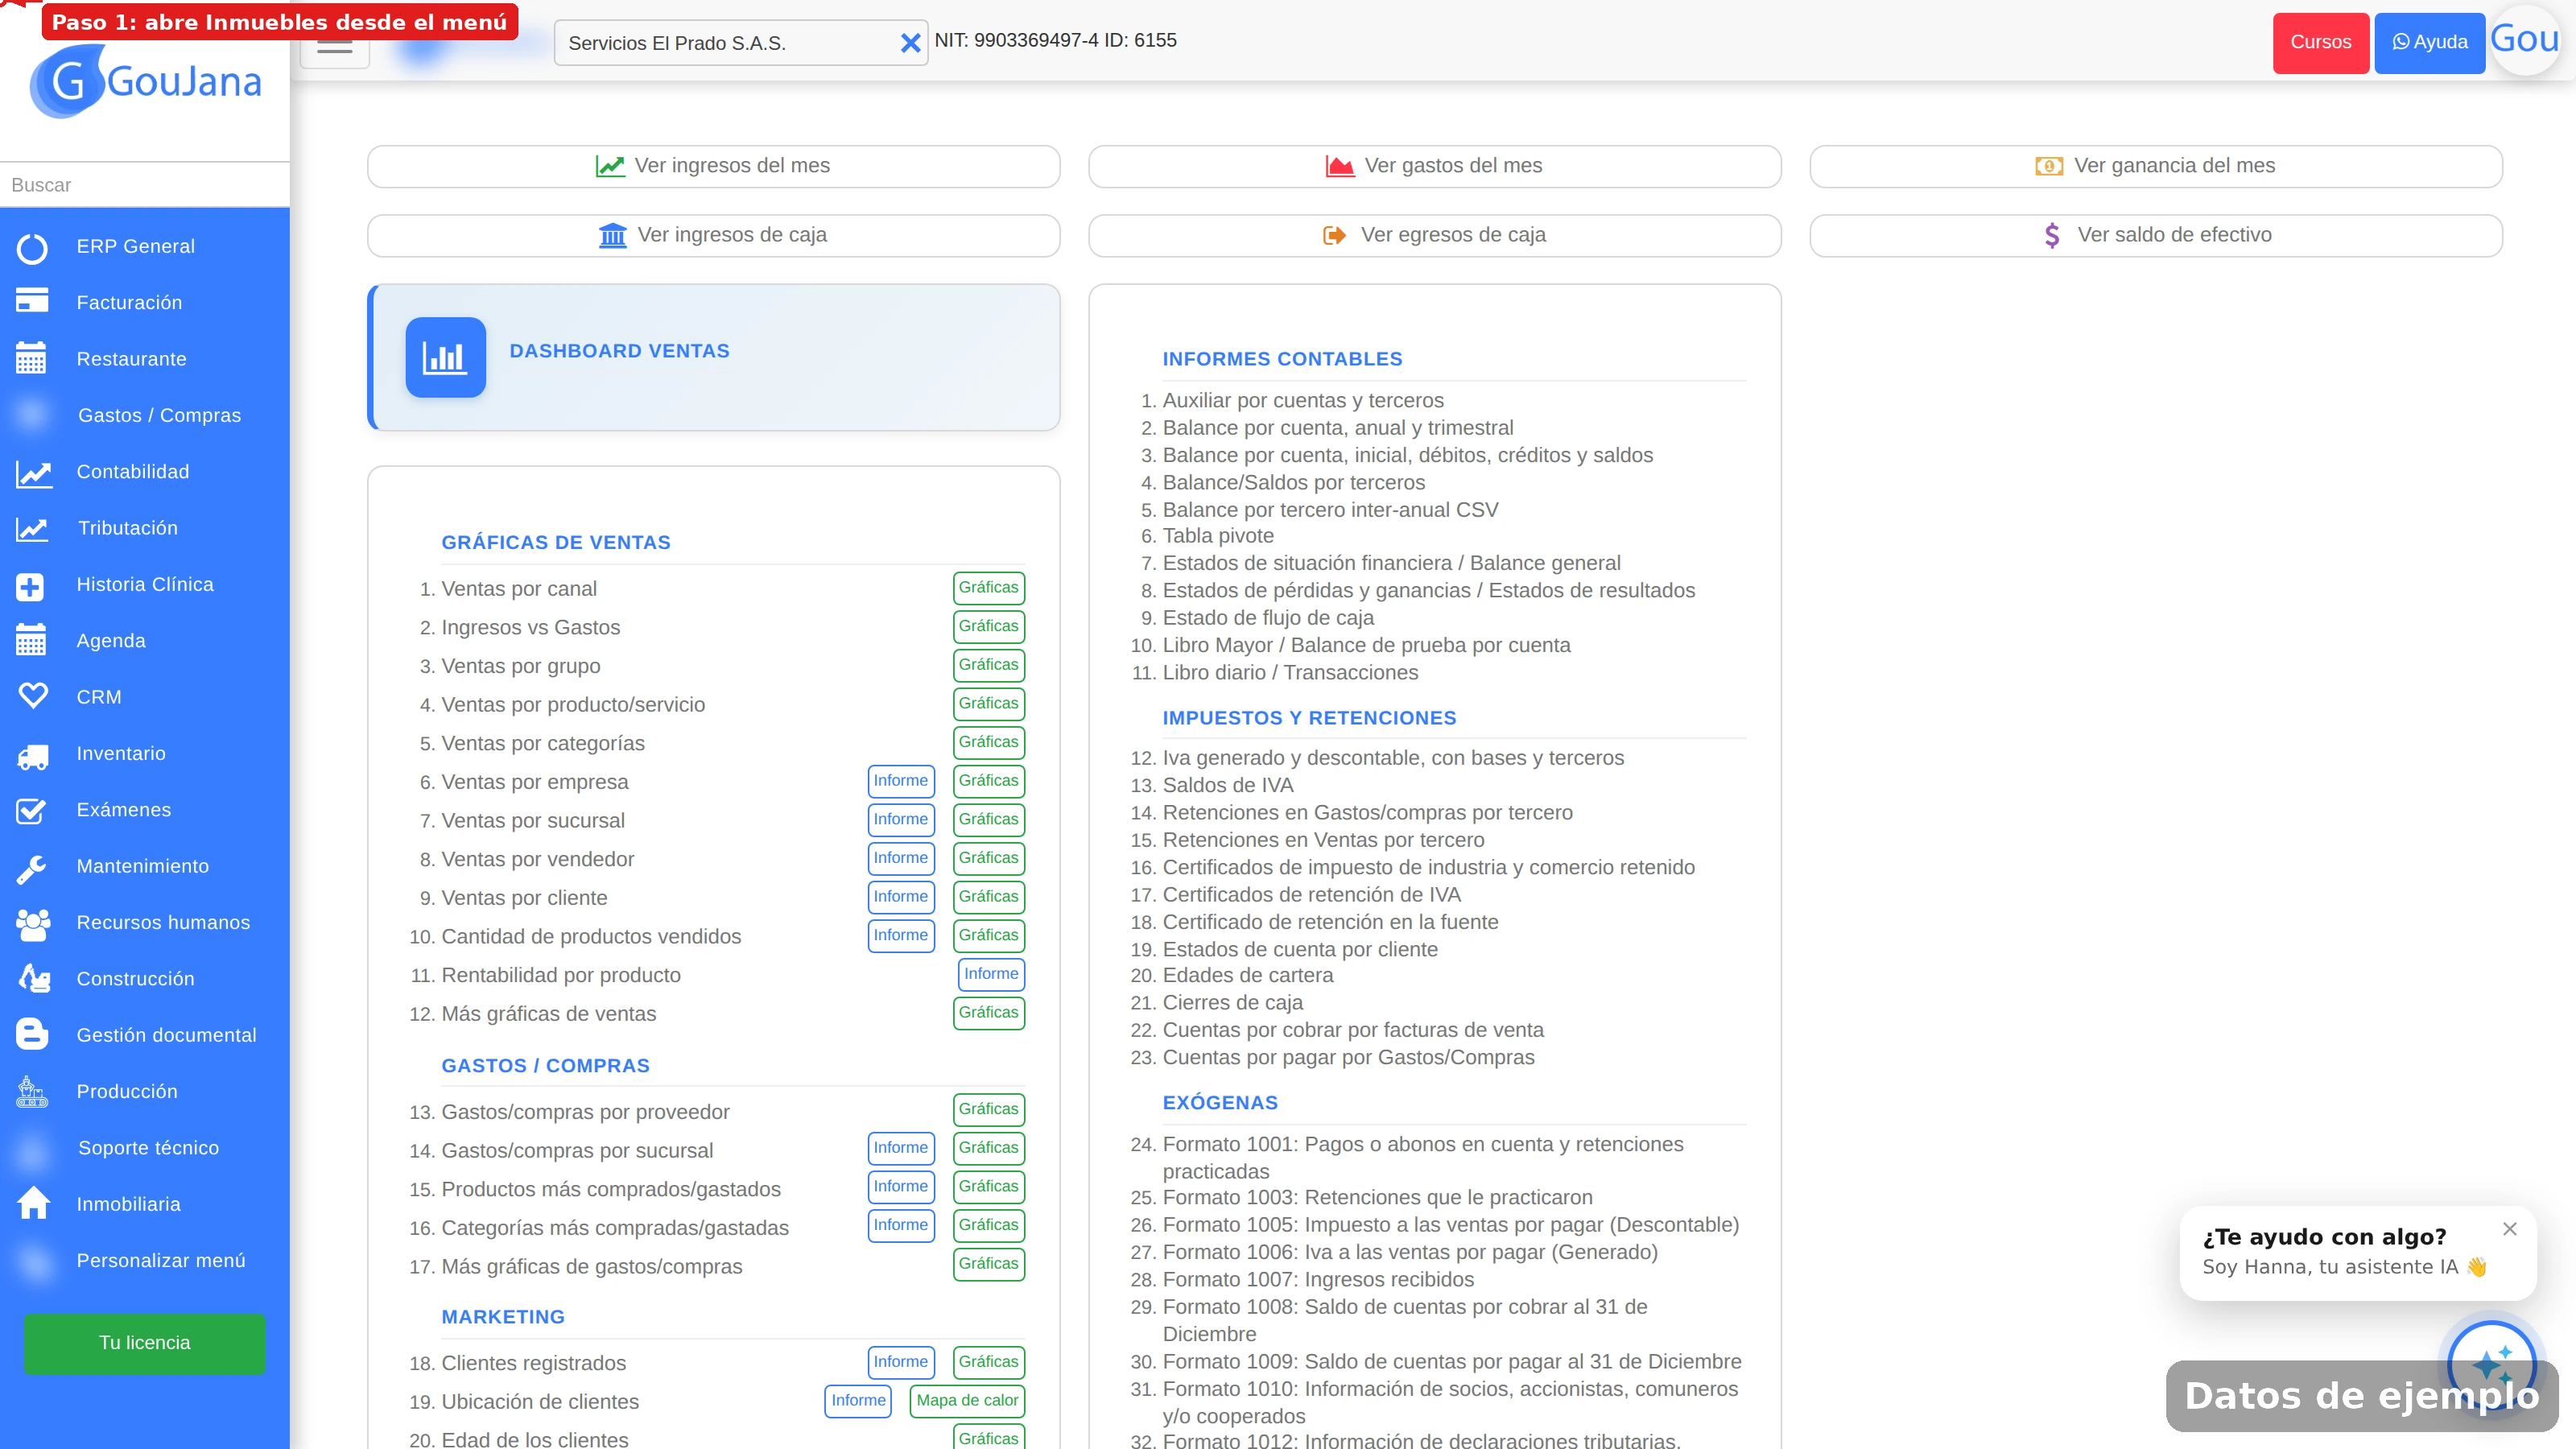
Task: Click Ver ingresos de caja
Action: (713, 235)
